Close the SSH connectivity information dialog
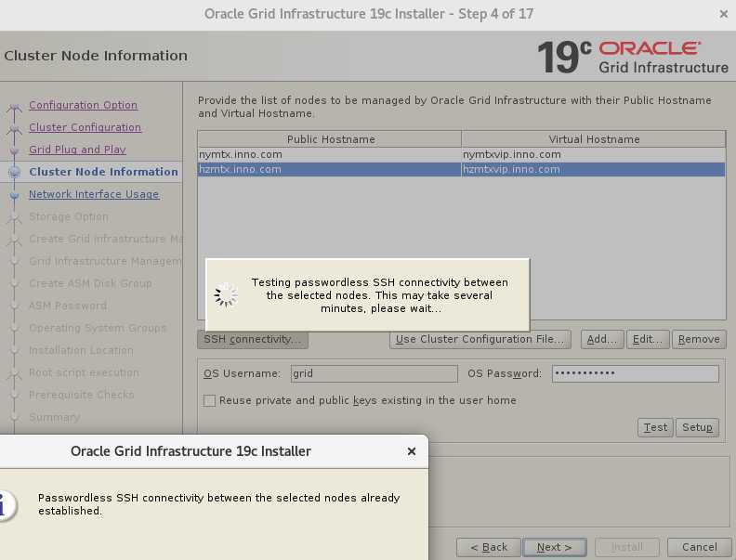This screenshot has width=736, height=560. [412, 451]
